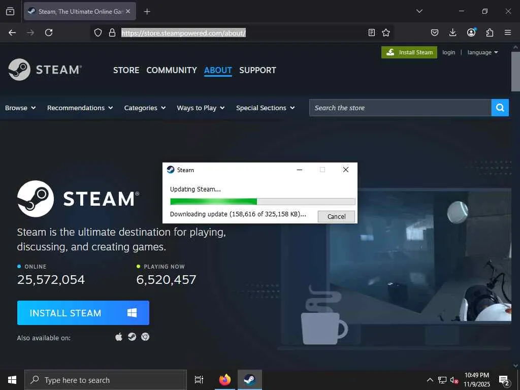Click the Updating Steam progress bar
Image resolution: width=520 pixels, height=390 pixels.
pos(263,201)
